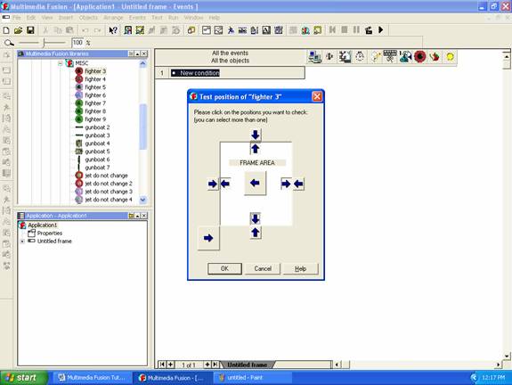
Task: Open the Window menu
Action: point(193,18)
